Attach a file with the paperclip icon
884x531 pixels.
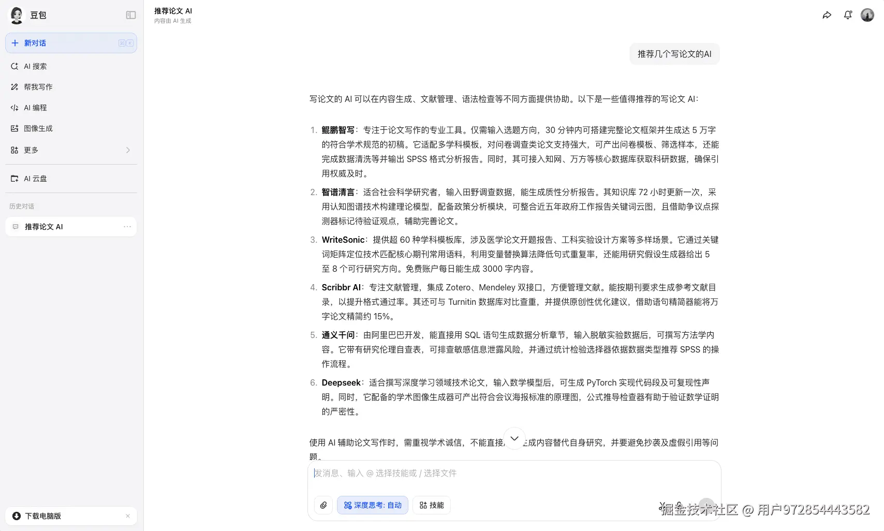coord(323,505)
